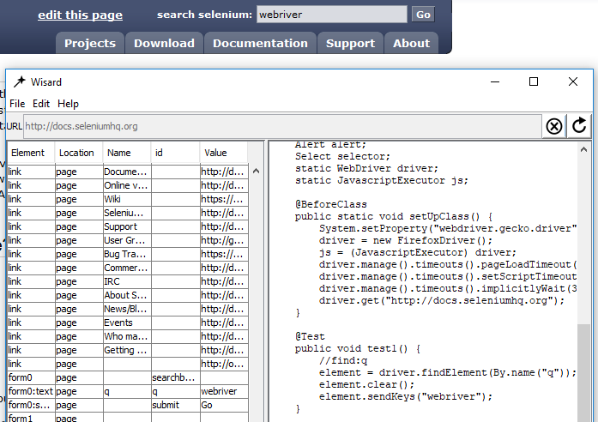Select the 'News/Bl...' name cell
The height and width of the screenshot is (422, 598).
[x=127, y=309]
